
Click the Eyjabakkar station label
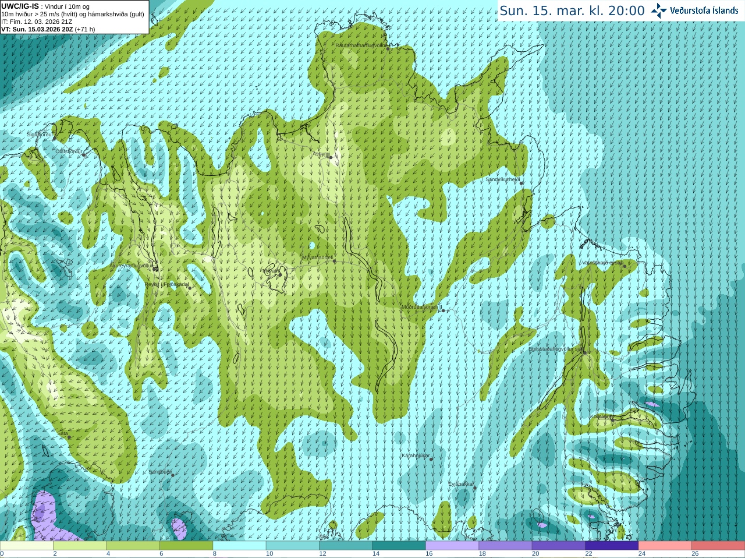461,484
